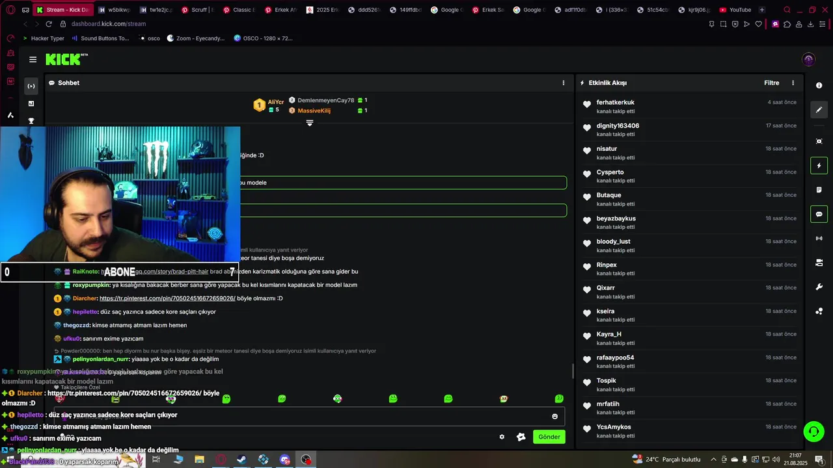Click the browser search icon in tab bar

tap(787, 10)
